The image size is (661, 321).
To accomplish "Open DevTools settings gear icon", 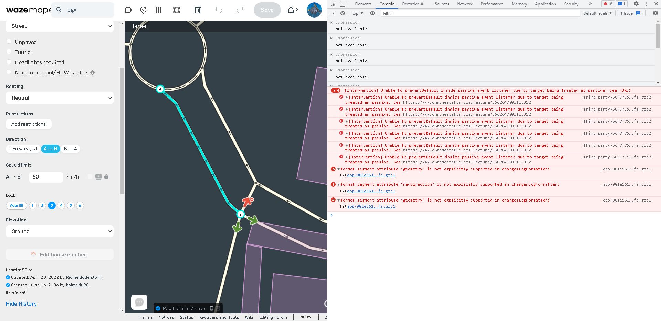I will [x=636, y=4].
